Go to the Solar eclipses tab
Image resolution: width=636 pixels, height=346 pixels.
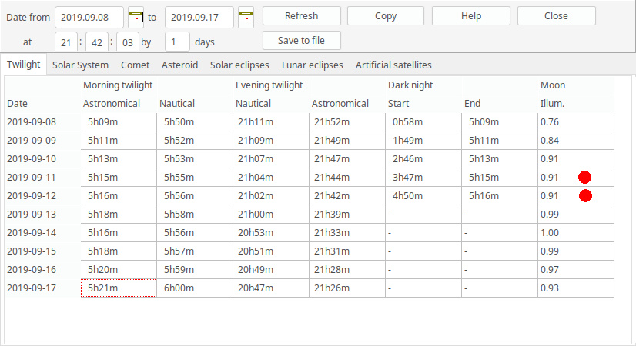coord(239,65)
